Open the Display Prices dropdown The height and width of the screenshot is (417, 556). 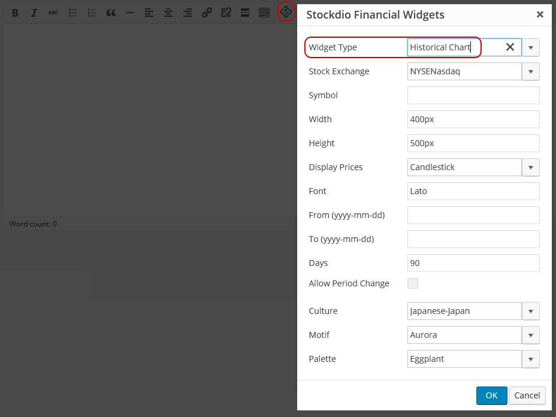click(x=530, y=167)
